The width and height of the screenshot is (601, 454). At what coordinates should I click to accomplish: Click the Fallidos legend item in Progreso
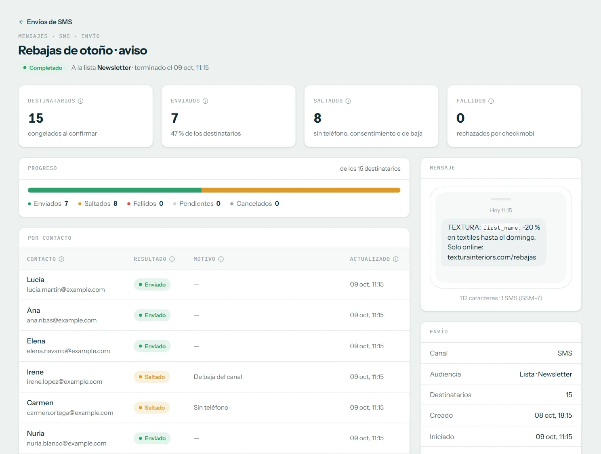pos(145,204)
